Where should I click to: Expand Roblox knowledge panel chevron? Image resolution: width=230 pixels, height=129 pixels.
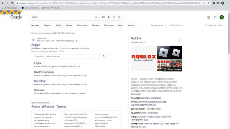[180, 40]
